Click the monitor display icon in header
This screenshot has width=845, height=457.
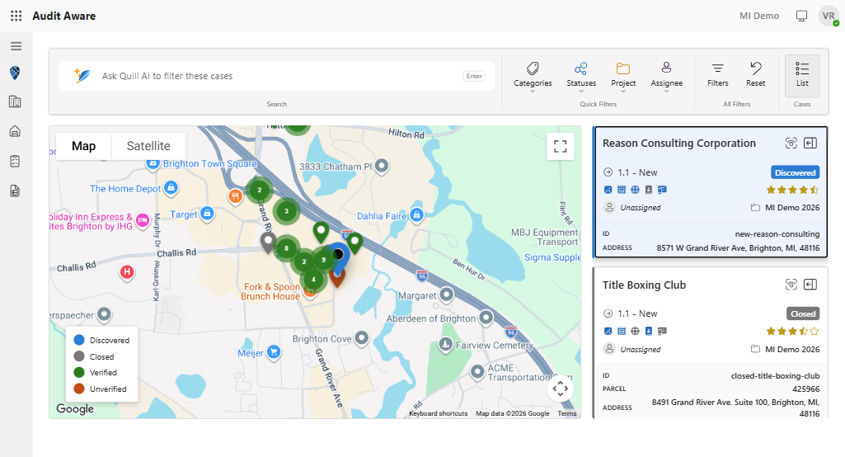(x=802, y=16)
